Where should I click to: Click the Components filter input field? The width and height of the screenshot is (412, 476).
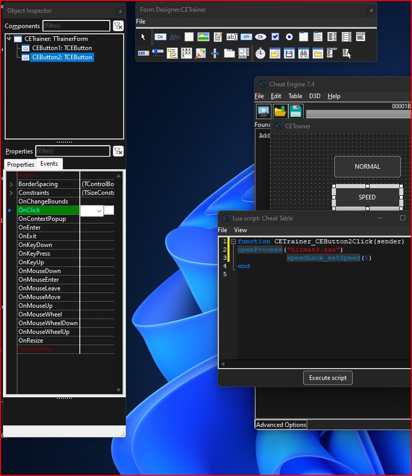click(76, 26)
